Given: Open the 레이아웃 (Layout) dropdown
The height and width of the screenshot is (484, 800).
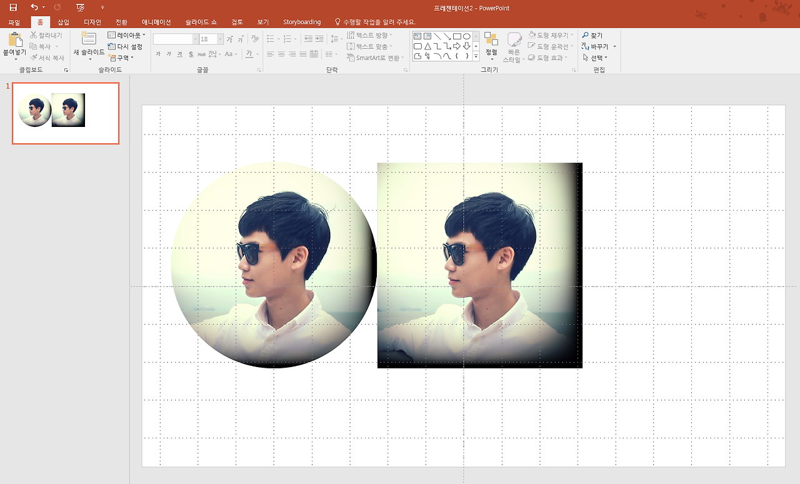Looking at the screenshot, I should (x=126, y=35).
